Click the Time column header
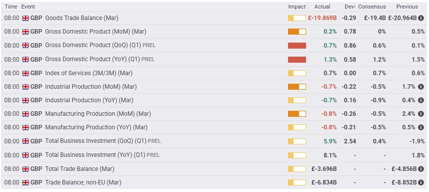Viewport: 429px width, 192px height. click(x=11, y=7)
